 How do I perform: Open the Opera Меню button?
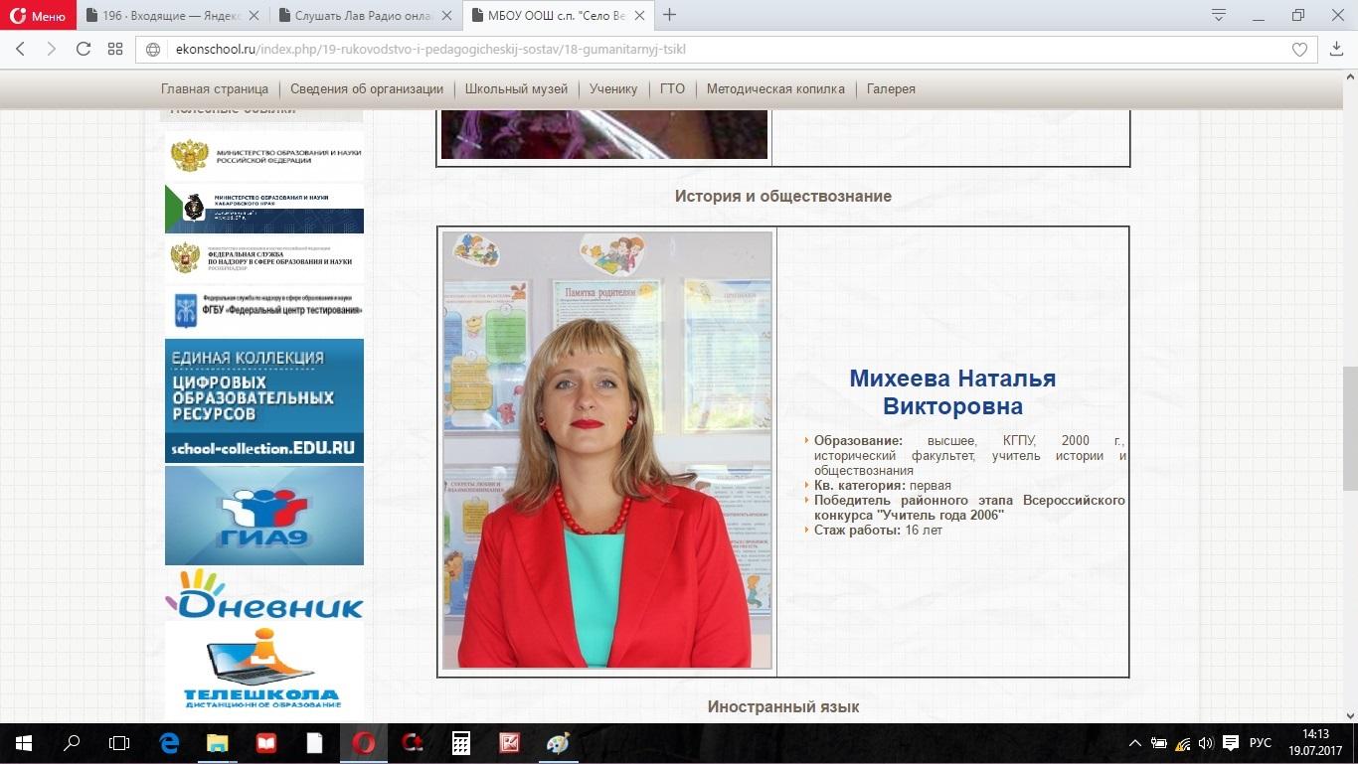click(38, 15)
